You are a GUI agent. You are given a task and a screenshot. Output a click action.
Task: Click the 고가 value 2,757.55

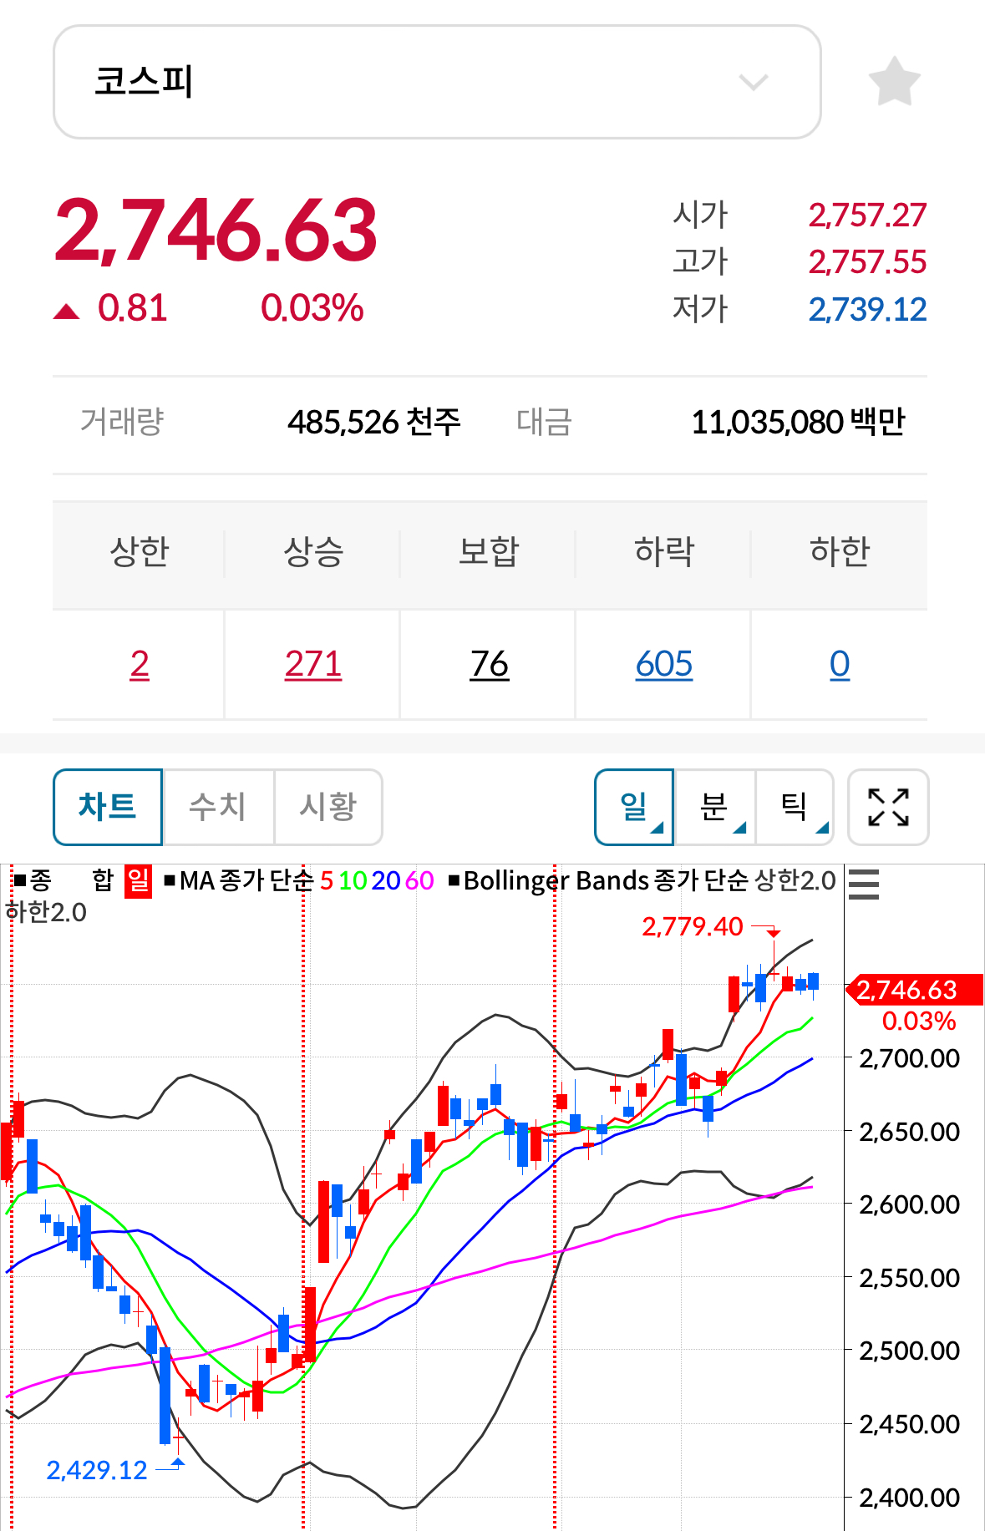coord(867,262)
